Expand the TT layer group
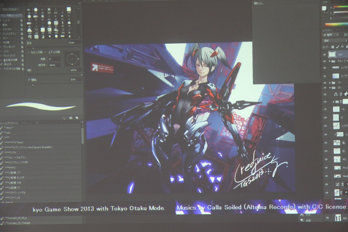 330,83
